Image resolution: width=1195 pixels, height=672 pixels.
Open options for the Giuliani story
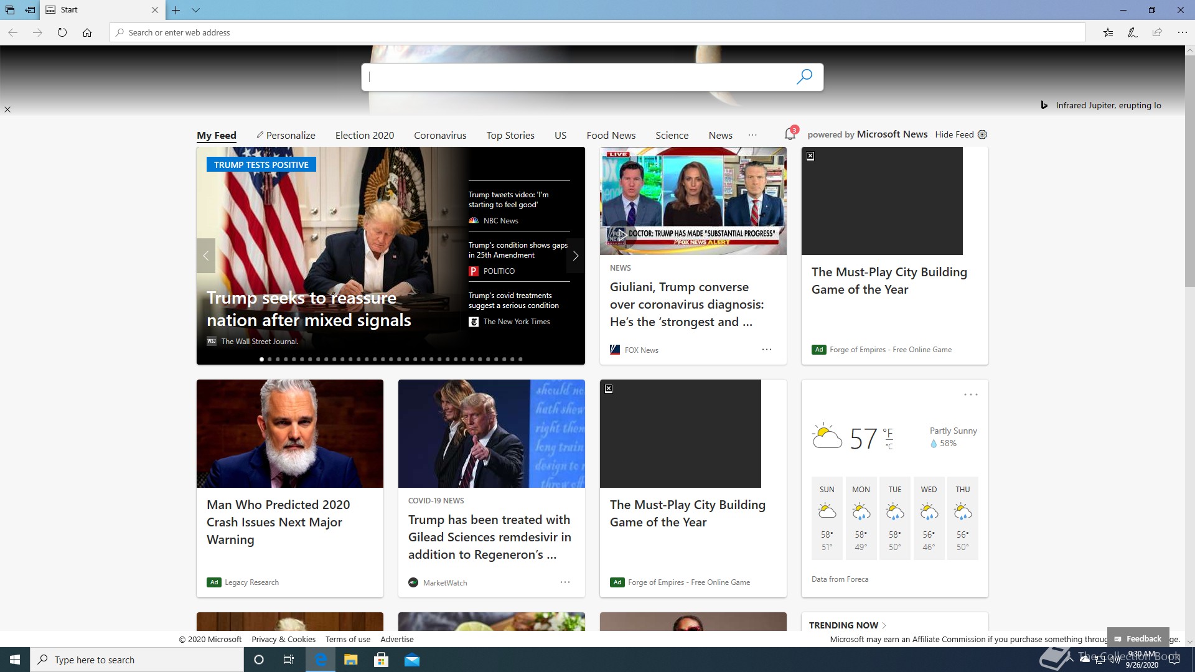coord(767,350)
